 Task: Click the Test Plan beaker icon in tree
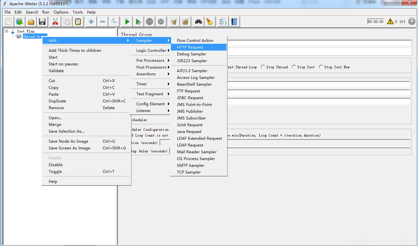click(x=13, y=31)
